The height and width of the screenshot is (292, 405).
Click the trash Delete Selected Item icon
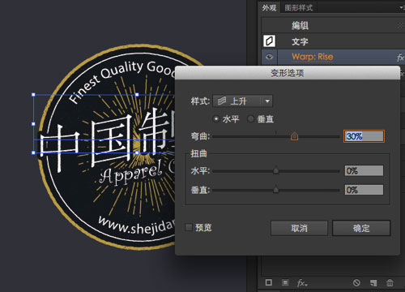(x=390, y=283)
